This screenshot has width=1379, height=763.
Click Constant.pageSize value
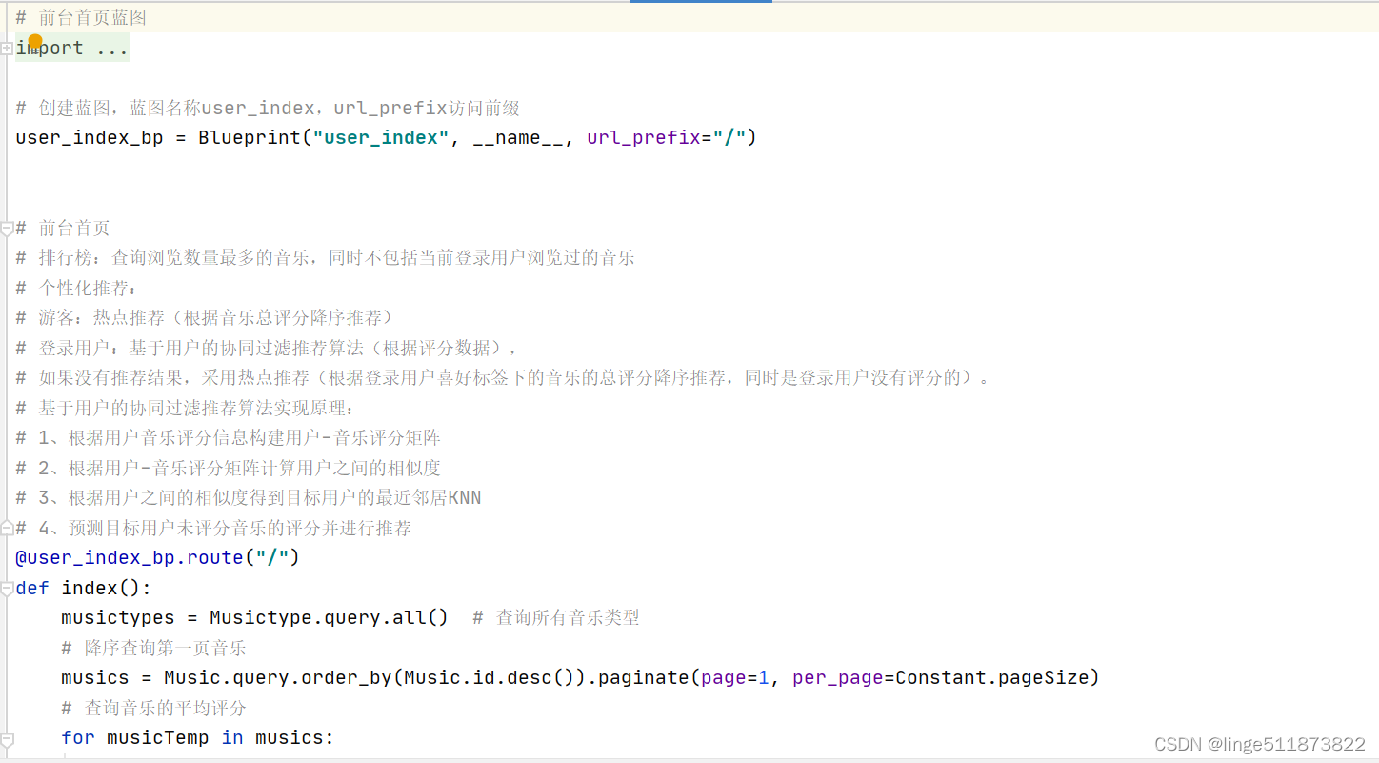(992, 677)
